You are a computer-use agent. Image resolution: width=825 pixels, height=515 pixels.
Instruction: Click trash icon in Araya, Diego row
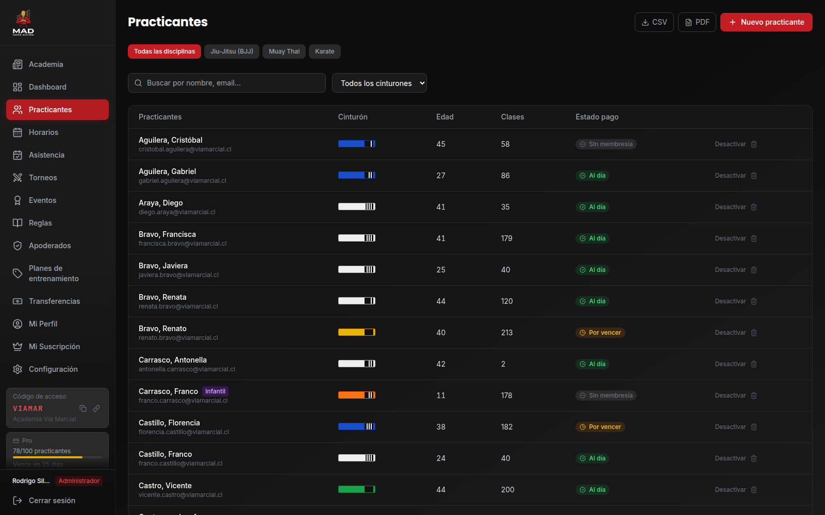754,207
